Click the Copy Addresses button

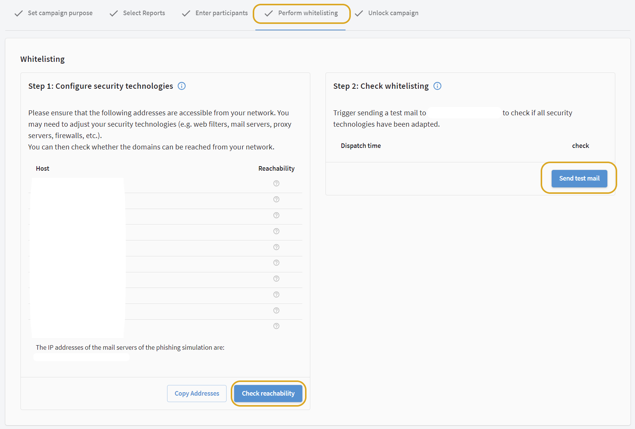click(x=197, y=393)
